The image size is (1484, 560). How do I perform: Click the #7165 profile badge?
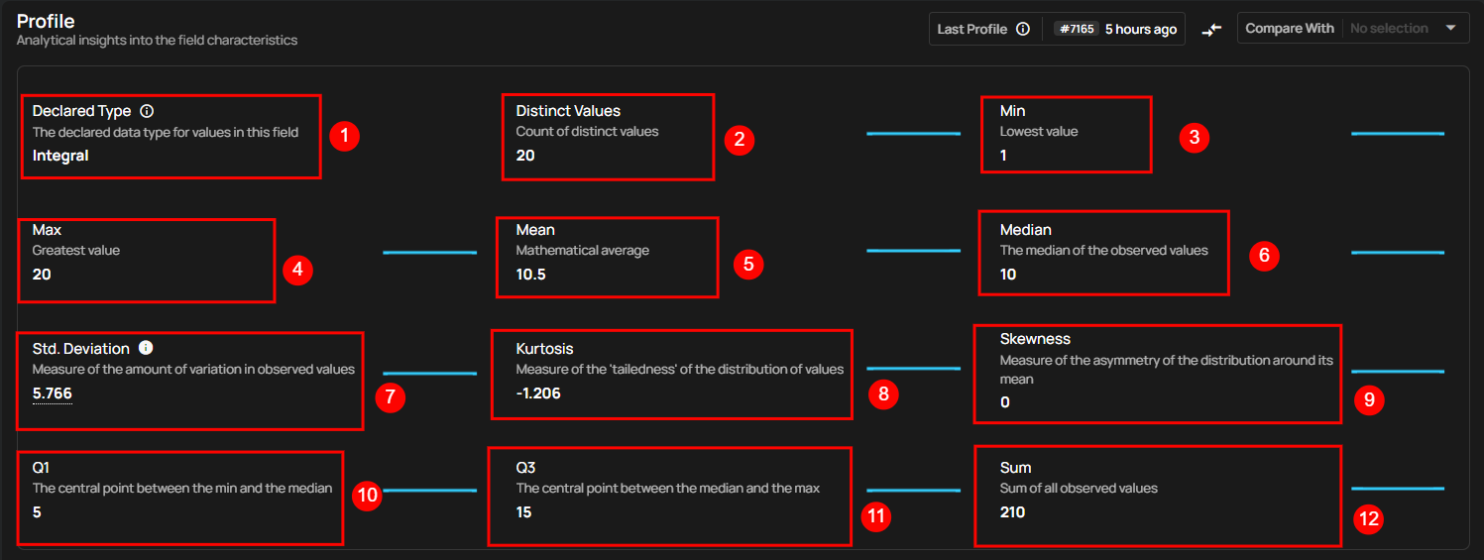click(x=1076, y=30)
